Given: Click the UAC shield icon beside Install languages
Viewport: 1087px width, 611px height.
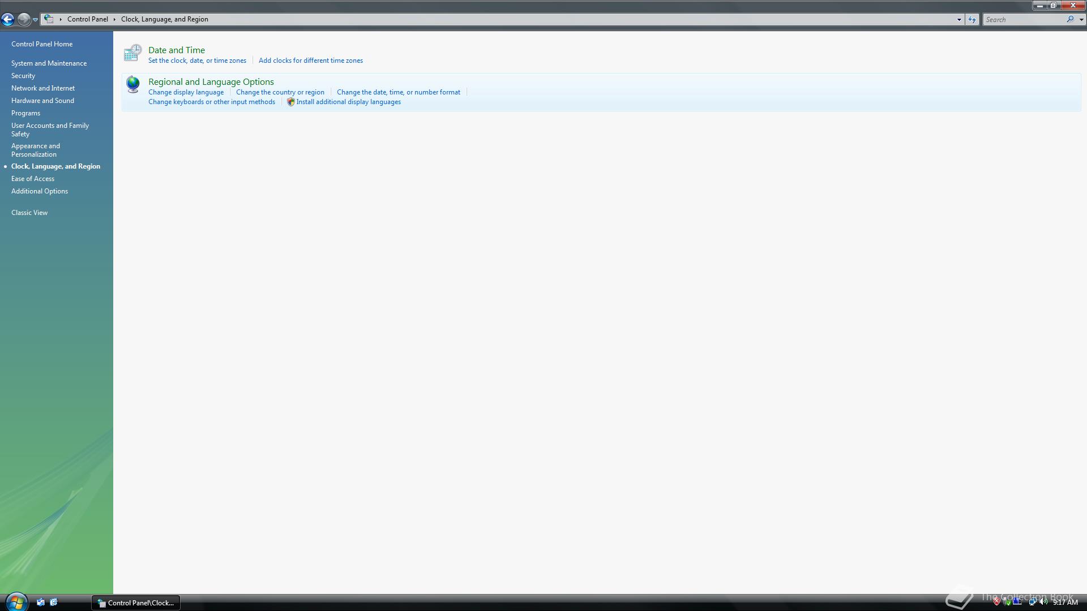Looking at the screenshot, I should 291,102.
